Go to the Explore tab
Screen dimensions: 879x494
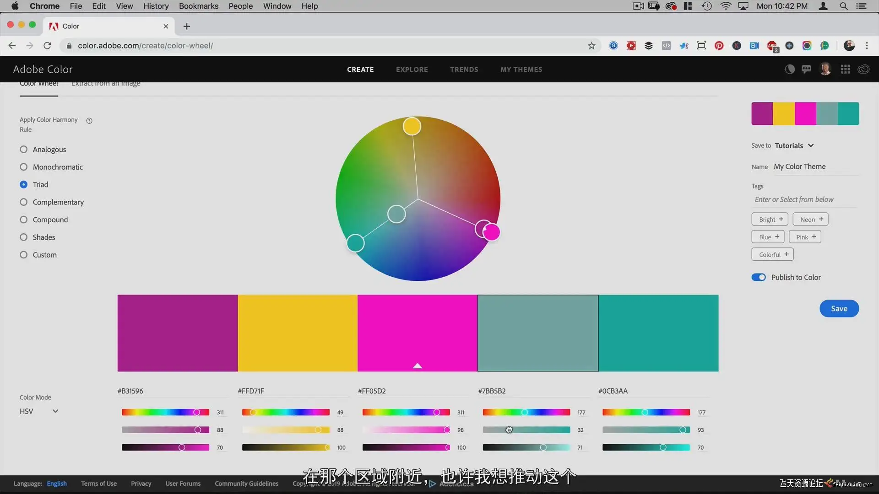pos(412,70)
